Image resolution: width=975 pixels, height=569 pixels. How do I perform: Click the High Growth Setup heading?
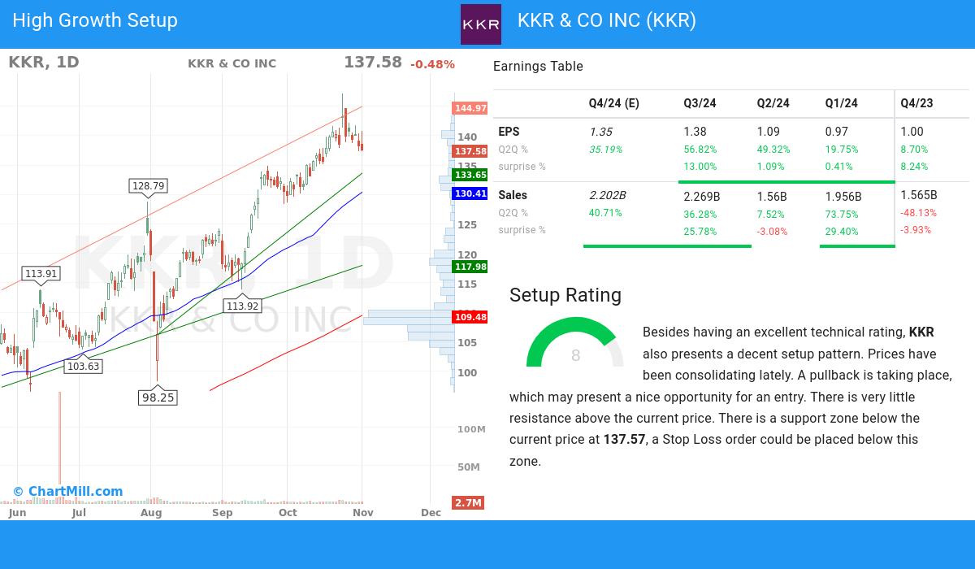(95, 20)
